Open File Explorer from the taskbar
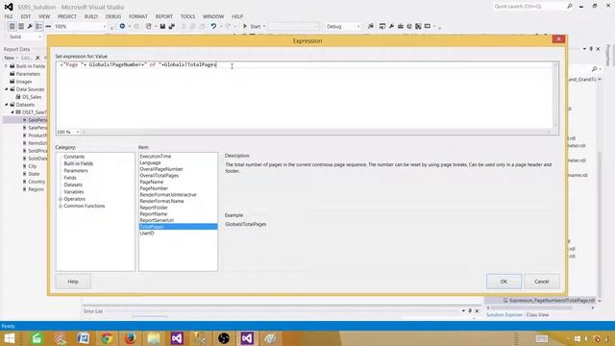This screenshot has width=615, height=346. pyautogui.click(x=154, y=338)
